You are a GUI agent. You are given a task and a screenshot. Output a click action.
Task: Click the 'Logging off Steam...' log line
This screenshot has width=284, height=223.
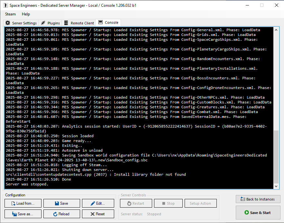[x=56, y=165]
